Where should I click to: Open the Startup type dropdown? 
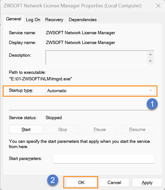pos(100,91)
